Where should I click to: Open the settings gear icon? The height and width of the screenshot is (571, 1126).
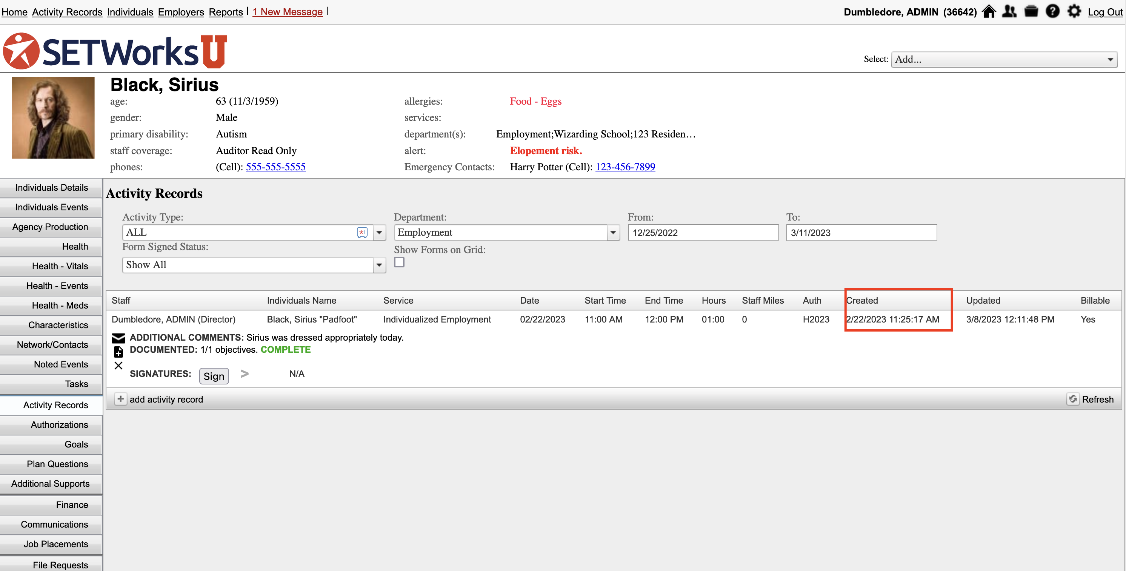click(x=1074, y=11)
